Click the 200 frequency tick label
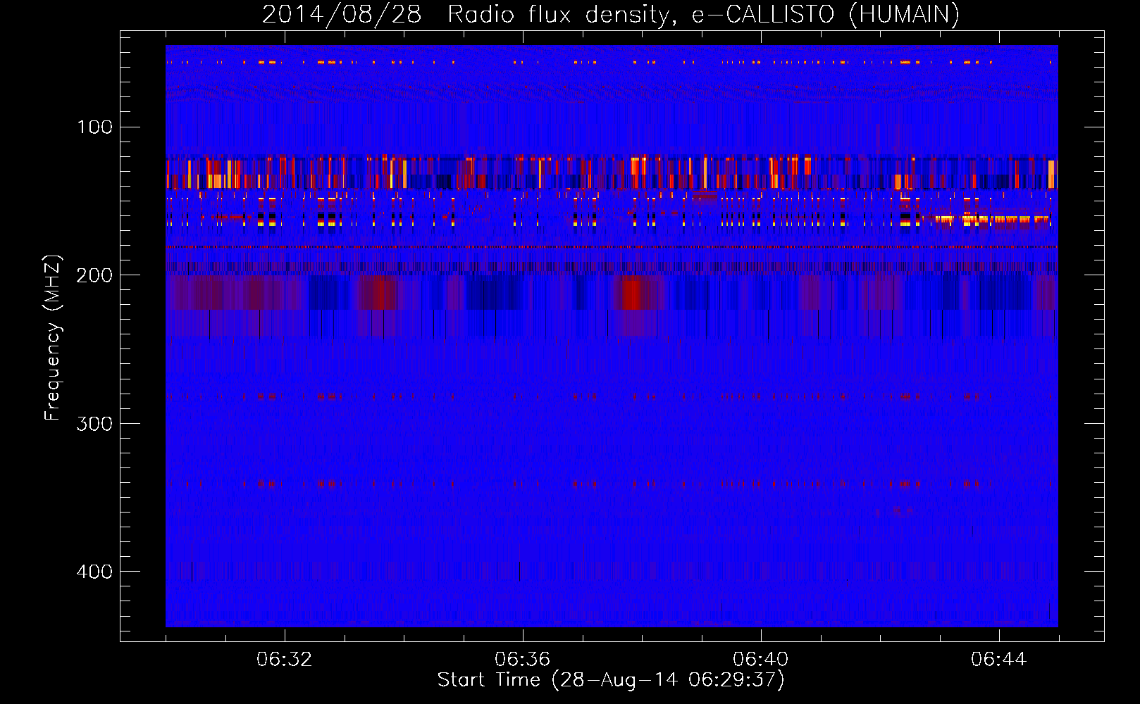This screenshot has width=1140, height=704. (x=95, y=275)
